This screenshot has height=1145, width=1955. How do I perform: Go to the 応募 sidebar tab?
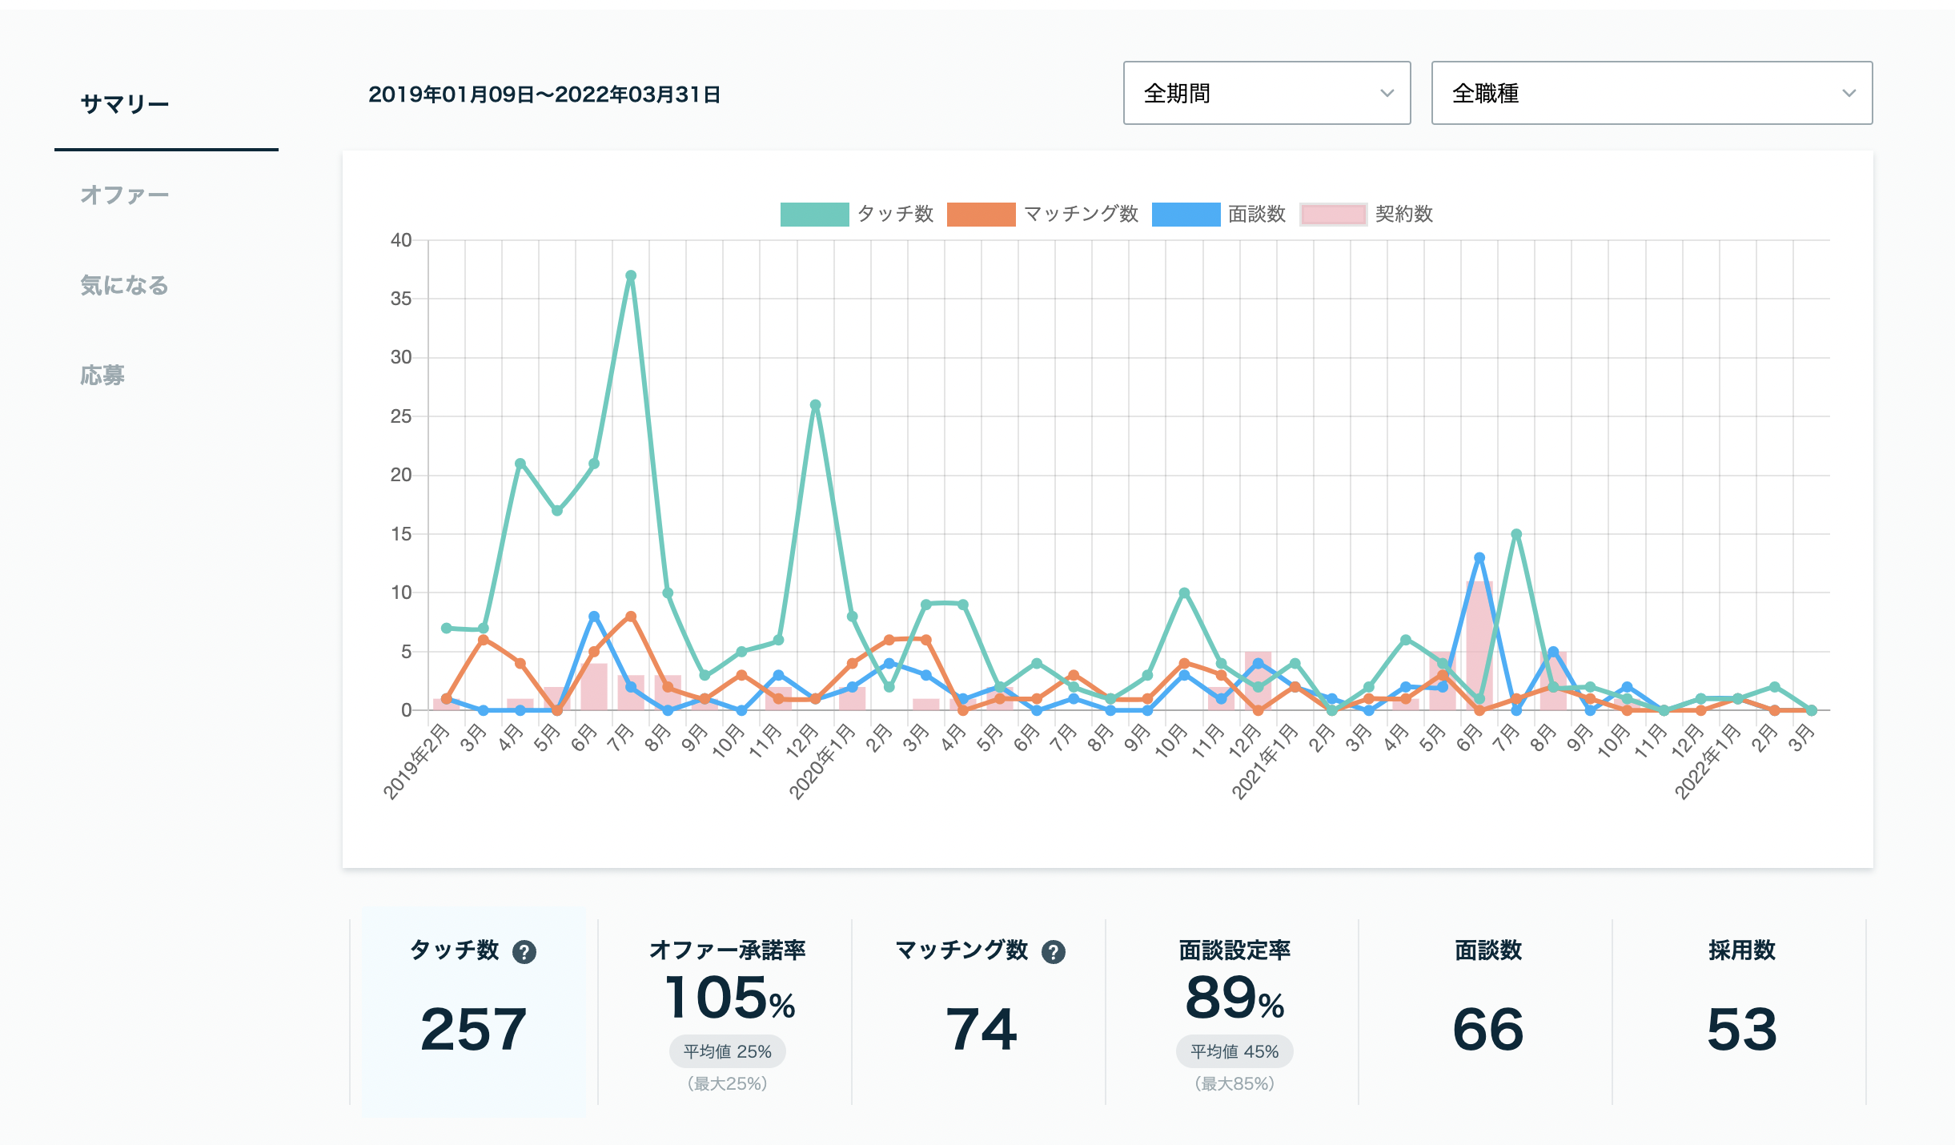102,376
